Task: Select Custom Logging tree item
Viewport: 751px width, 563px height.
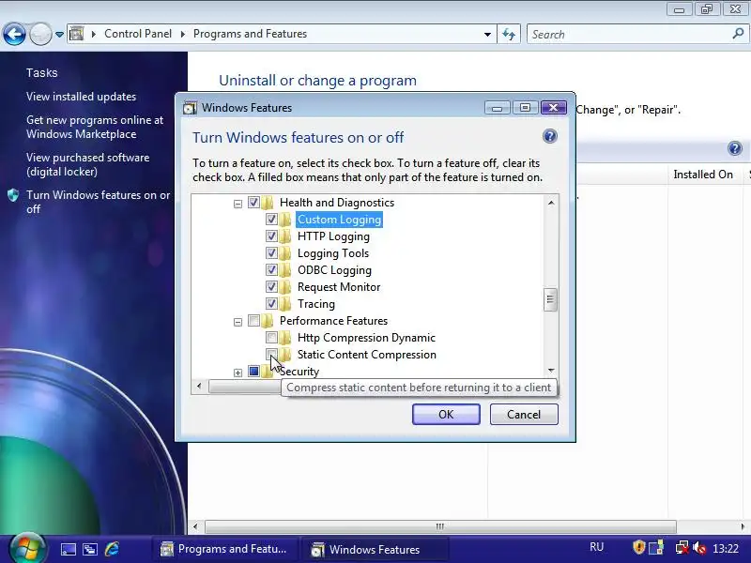Action: pos(339,220)
